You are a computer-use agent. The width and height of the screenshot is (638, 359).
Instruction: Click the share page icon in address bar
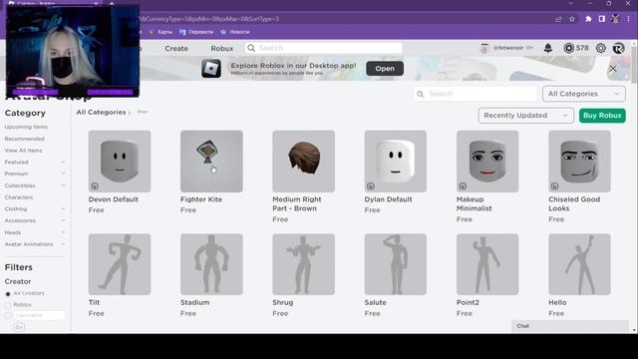[558, 19]
